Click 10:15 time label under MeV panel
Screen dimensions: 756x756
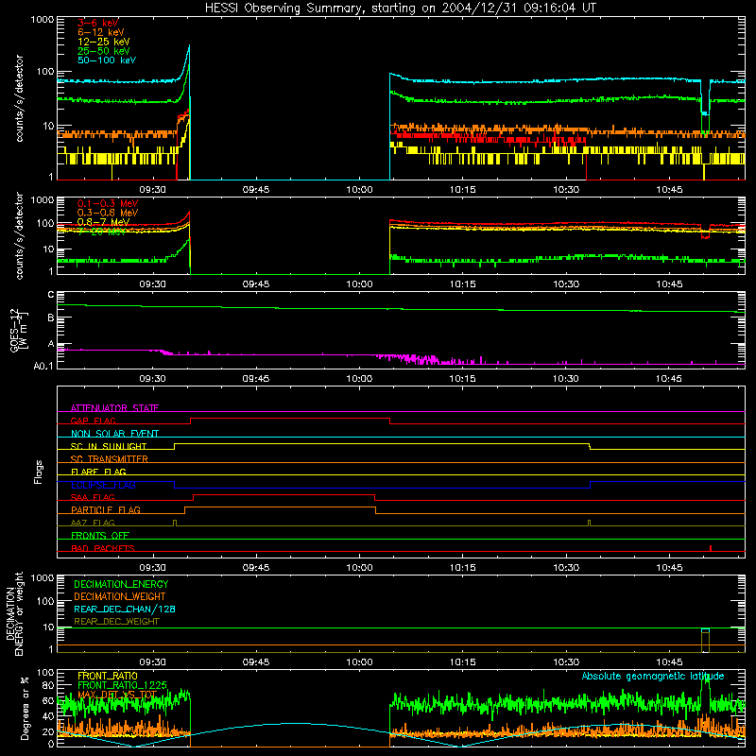pos(462,284)
